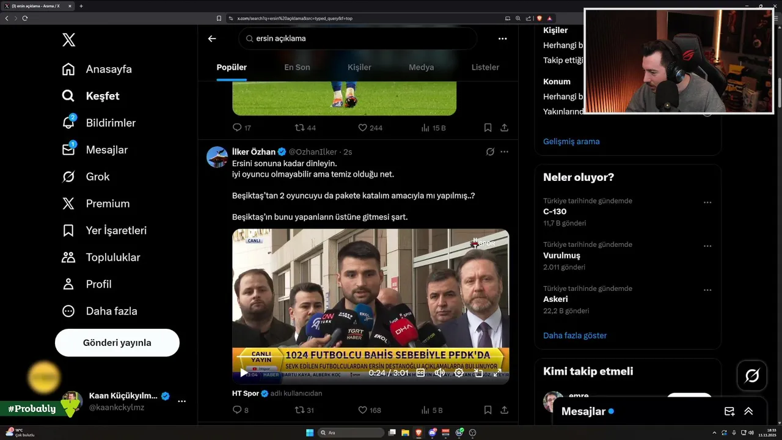The image size is (782, 440).
Task: Expand the Daha fazla menu
Action: pos(99,311)
